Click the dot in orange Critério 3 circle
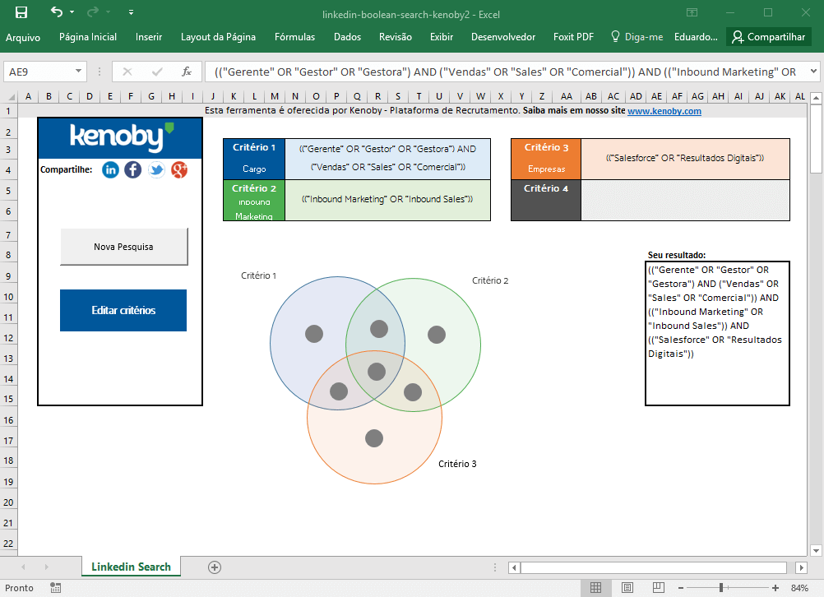Screen dimensions: 824x597 (374, 437)
